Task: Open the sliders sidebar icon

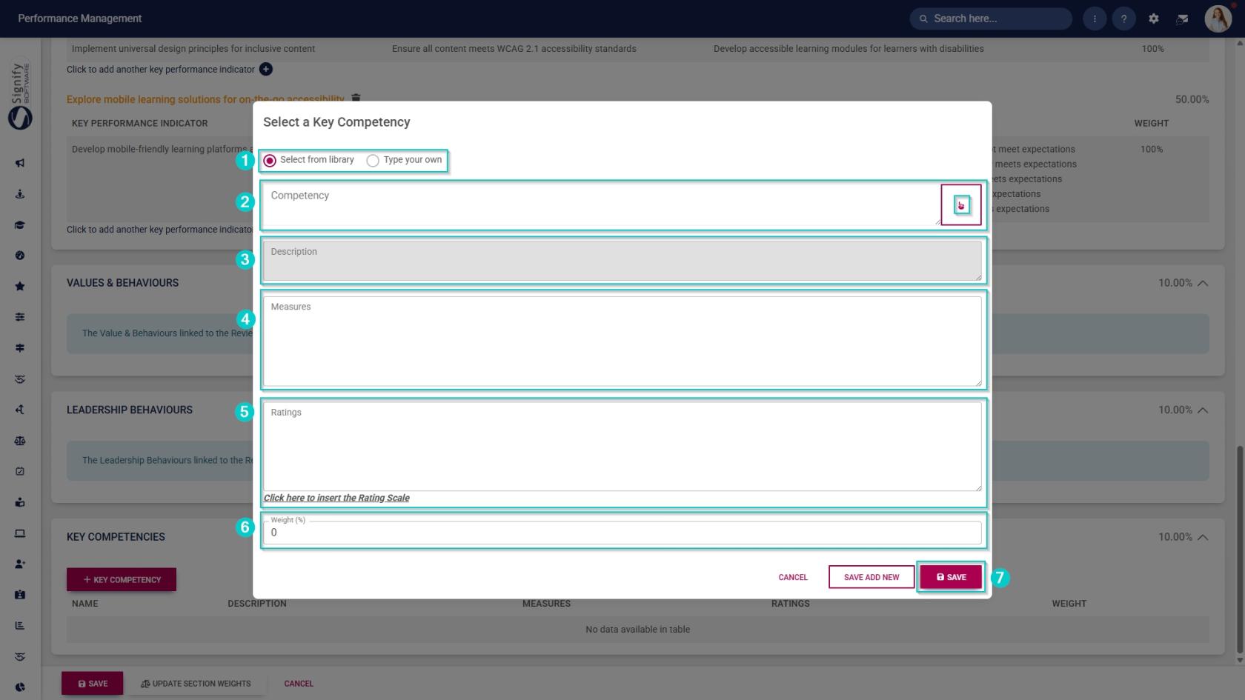Action: [20, 317]
